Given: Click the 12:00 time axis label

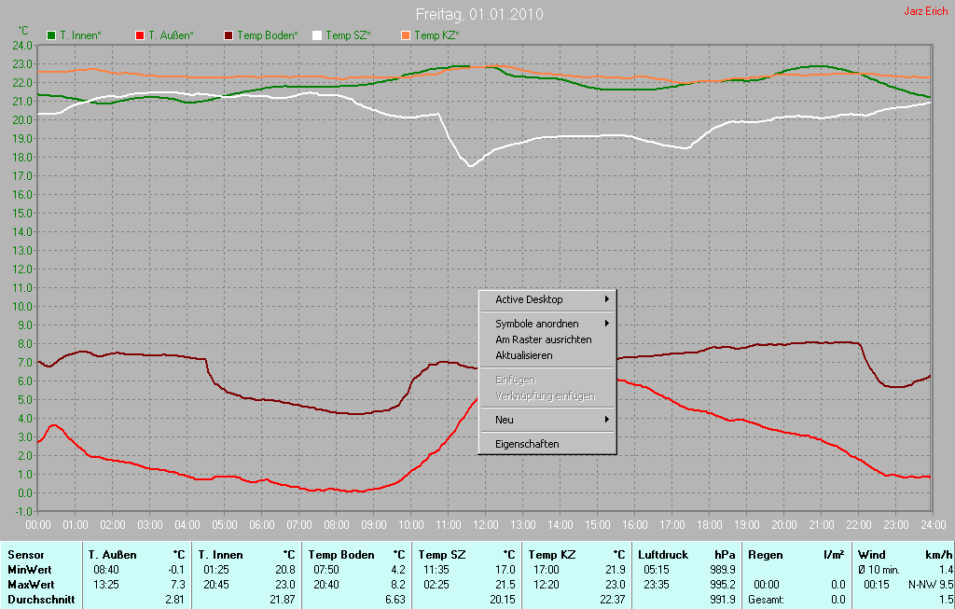Looking at the screenshot, I should tap(486, 525).
